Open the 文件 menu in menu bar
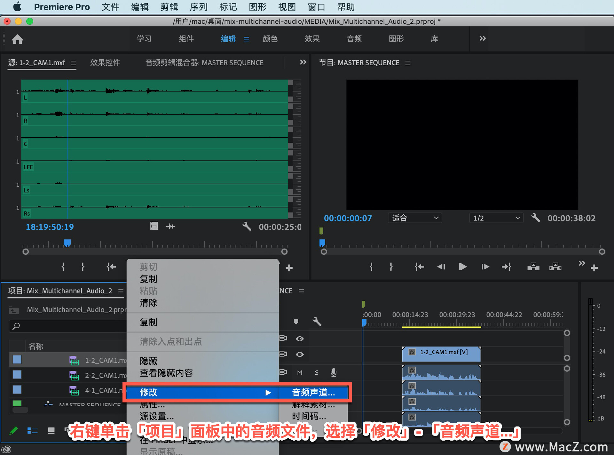 click(110, 7)
